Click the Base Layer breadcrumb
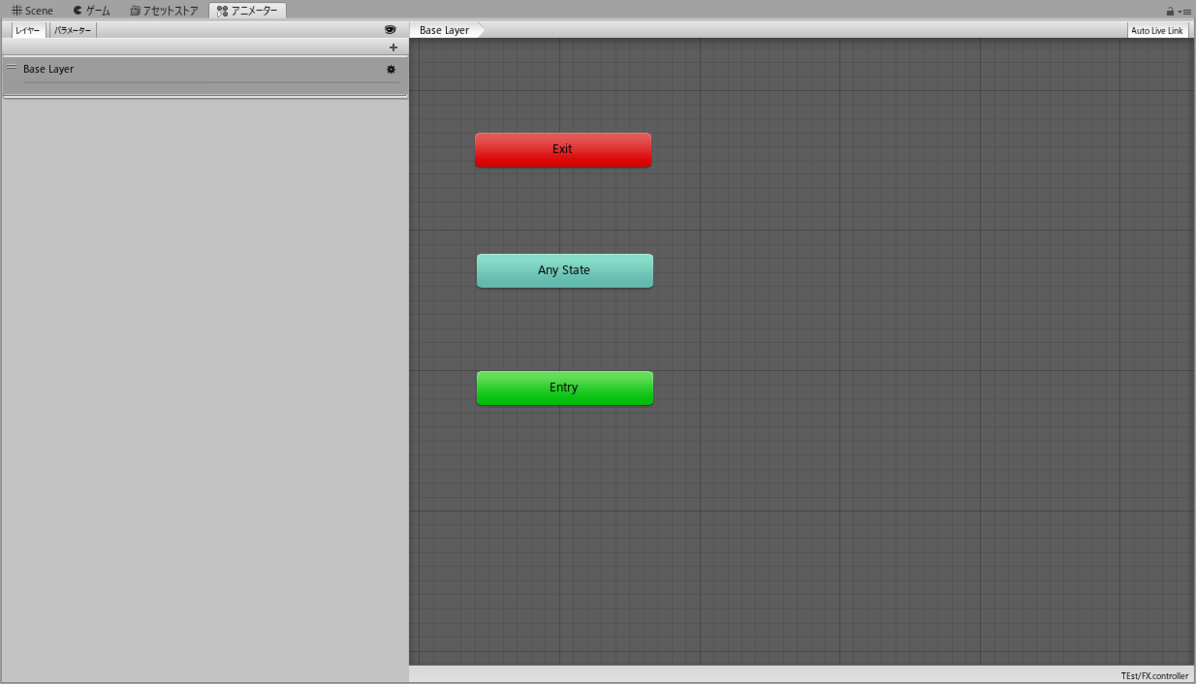The height and width of the screenshot is (684, 1196). tap(447, 30)
